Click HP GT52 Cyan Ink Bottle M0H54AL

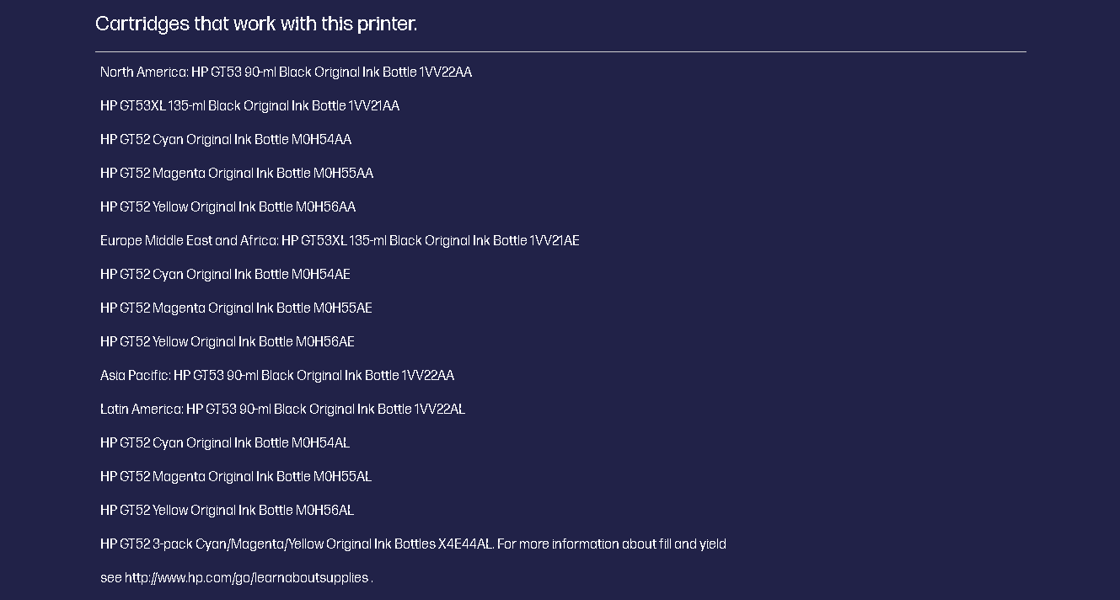pos(225,443)
